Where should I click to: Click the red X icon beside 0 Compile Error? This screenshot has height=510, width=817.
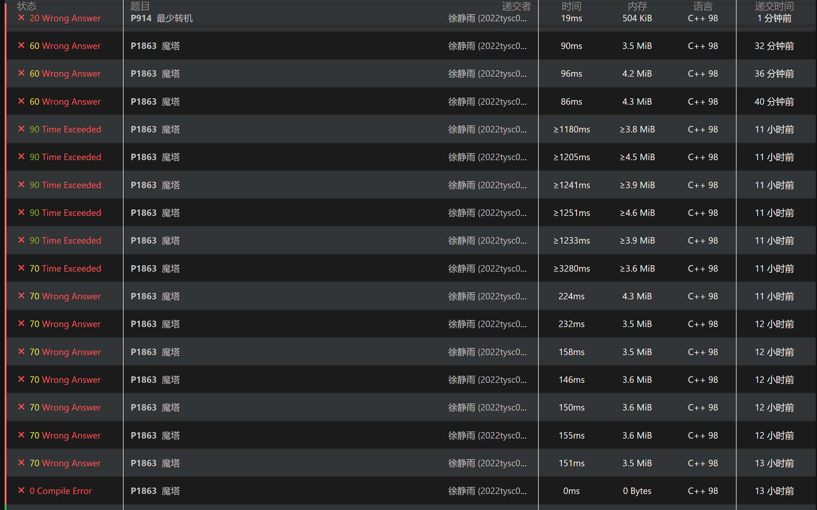(21, 490)
